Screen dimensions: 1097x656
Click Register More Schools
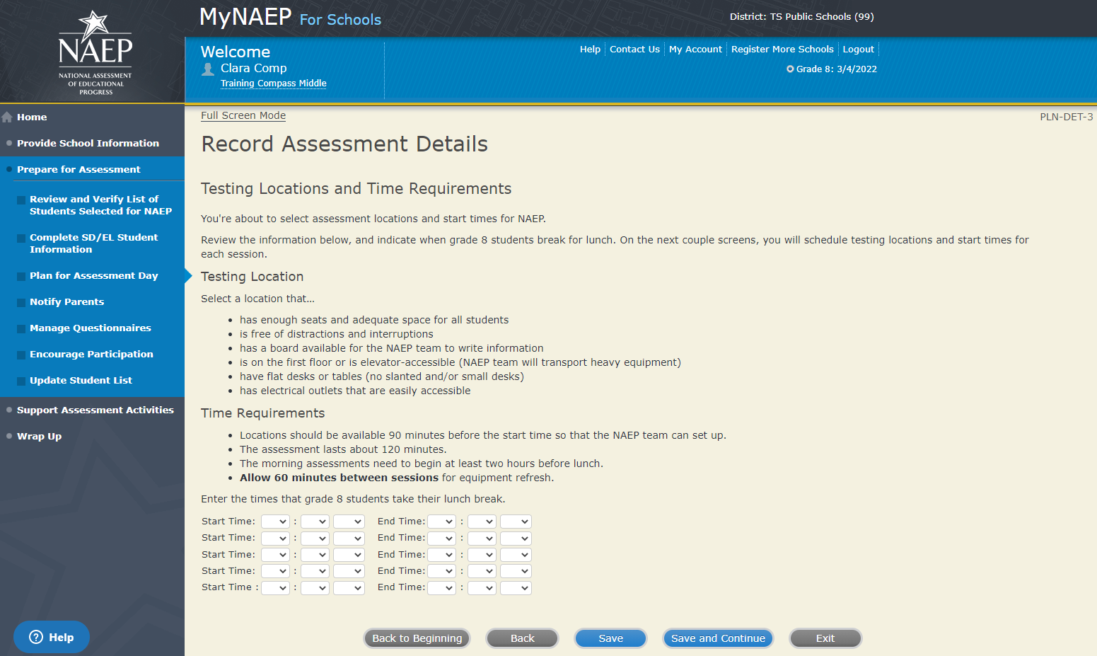tap(782, 49)
